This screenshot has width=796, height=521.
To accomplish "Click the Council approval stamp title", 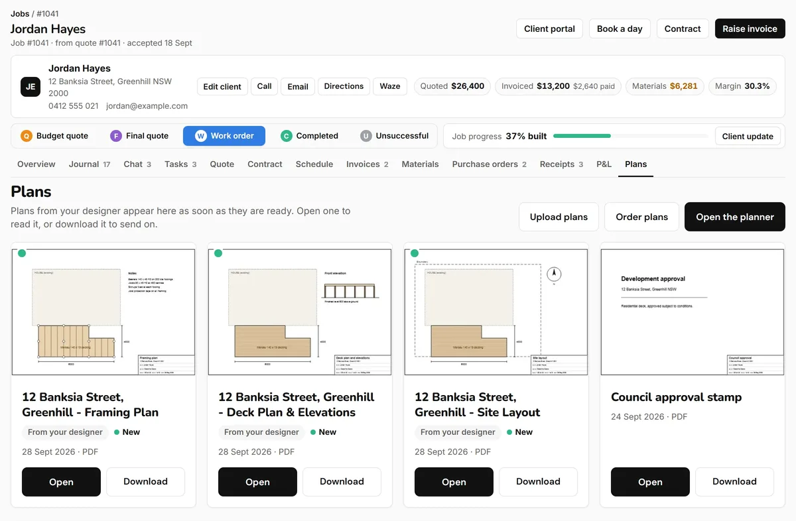I will coord(676,397).
